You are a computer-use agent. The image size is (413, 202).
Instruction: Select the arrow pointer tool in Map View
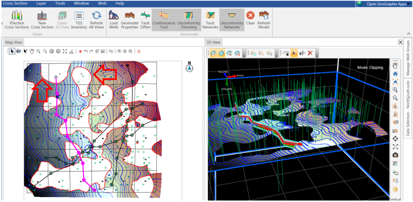coord(12,51)
